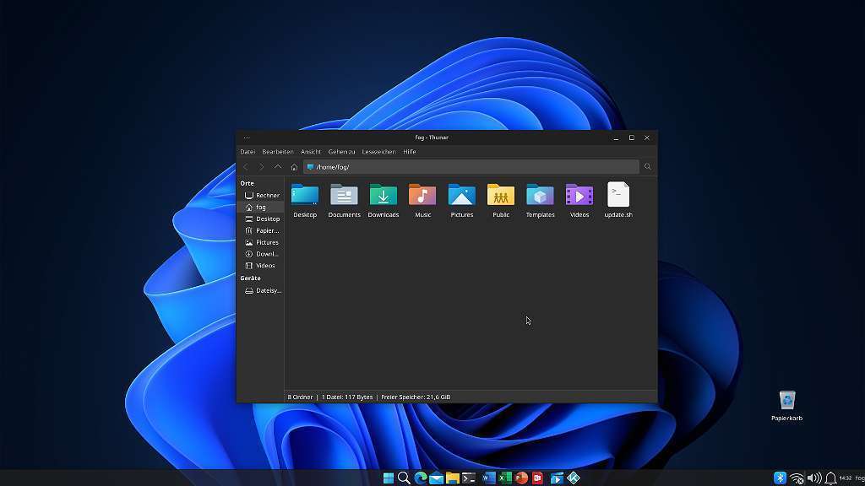Open the Templates folder
865x486 pixels.
540,196
